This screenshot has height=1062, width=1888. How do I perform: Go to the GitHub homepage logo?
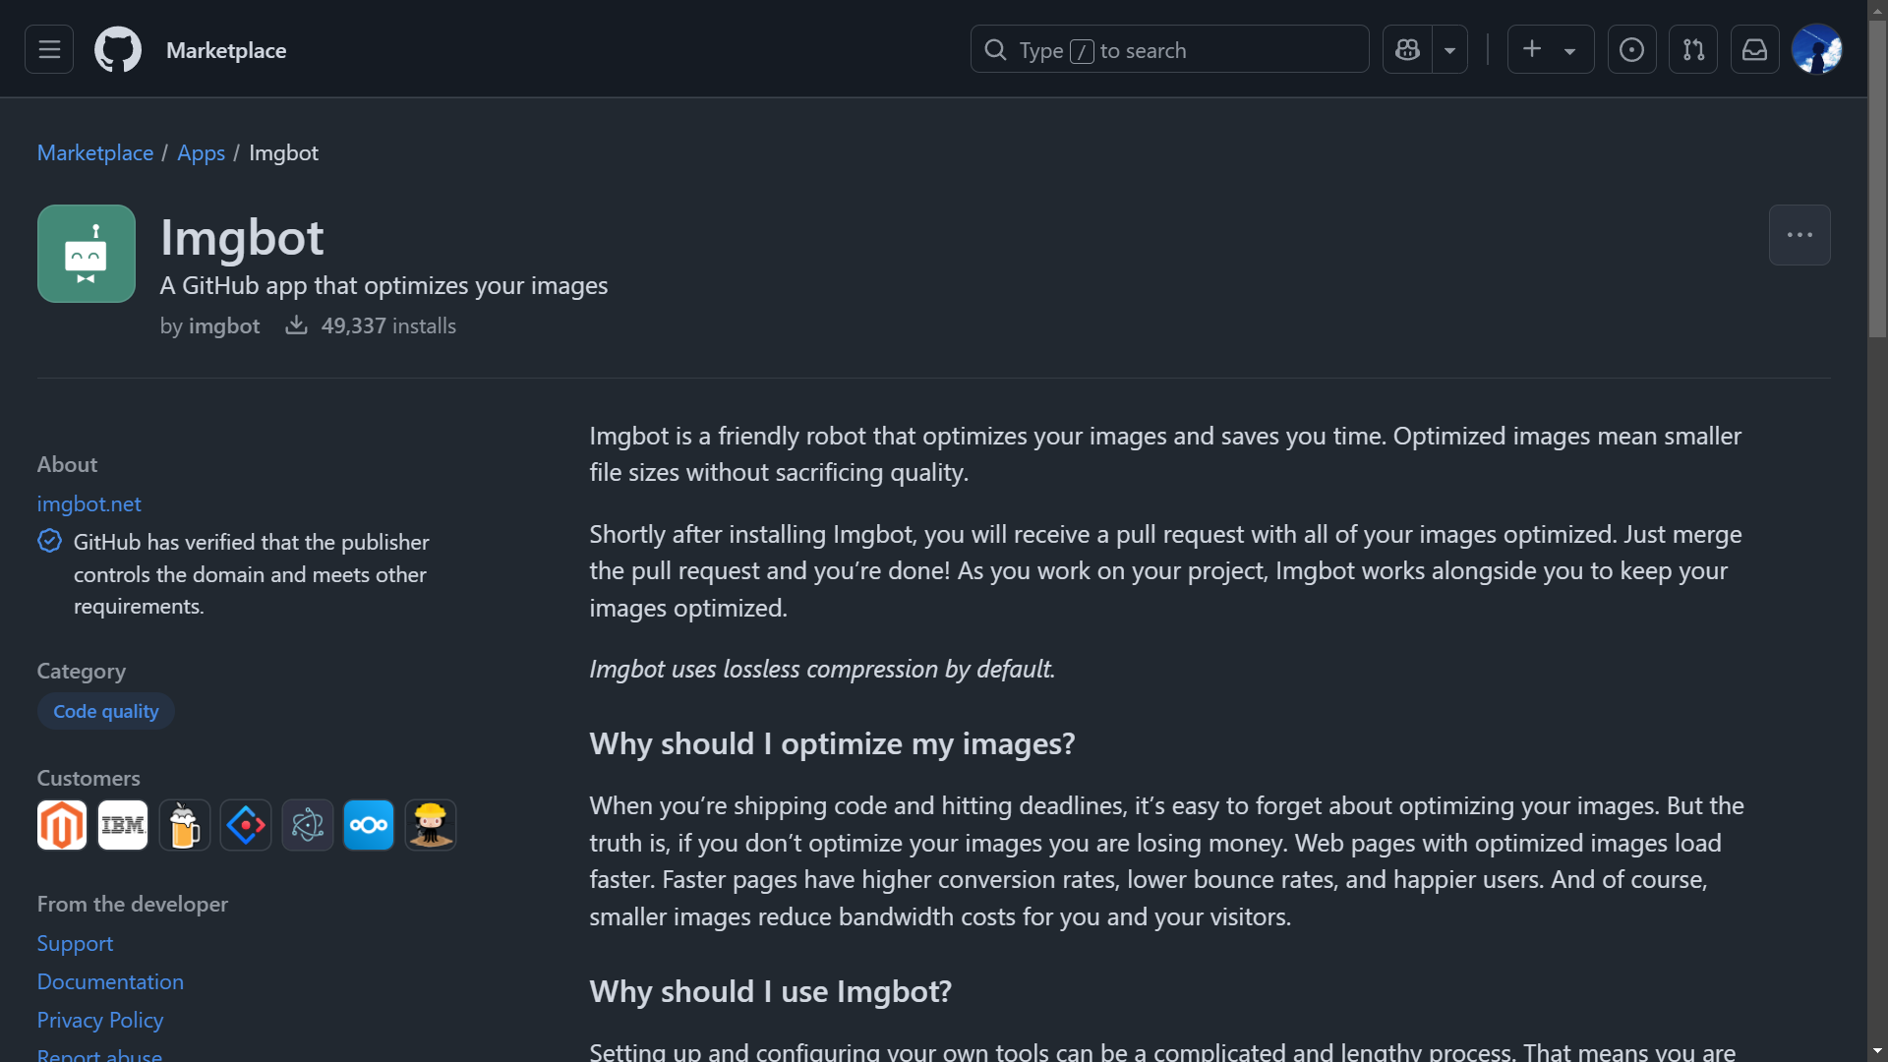click(x=118, y=49)
